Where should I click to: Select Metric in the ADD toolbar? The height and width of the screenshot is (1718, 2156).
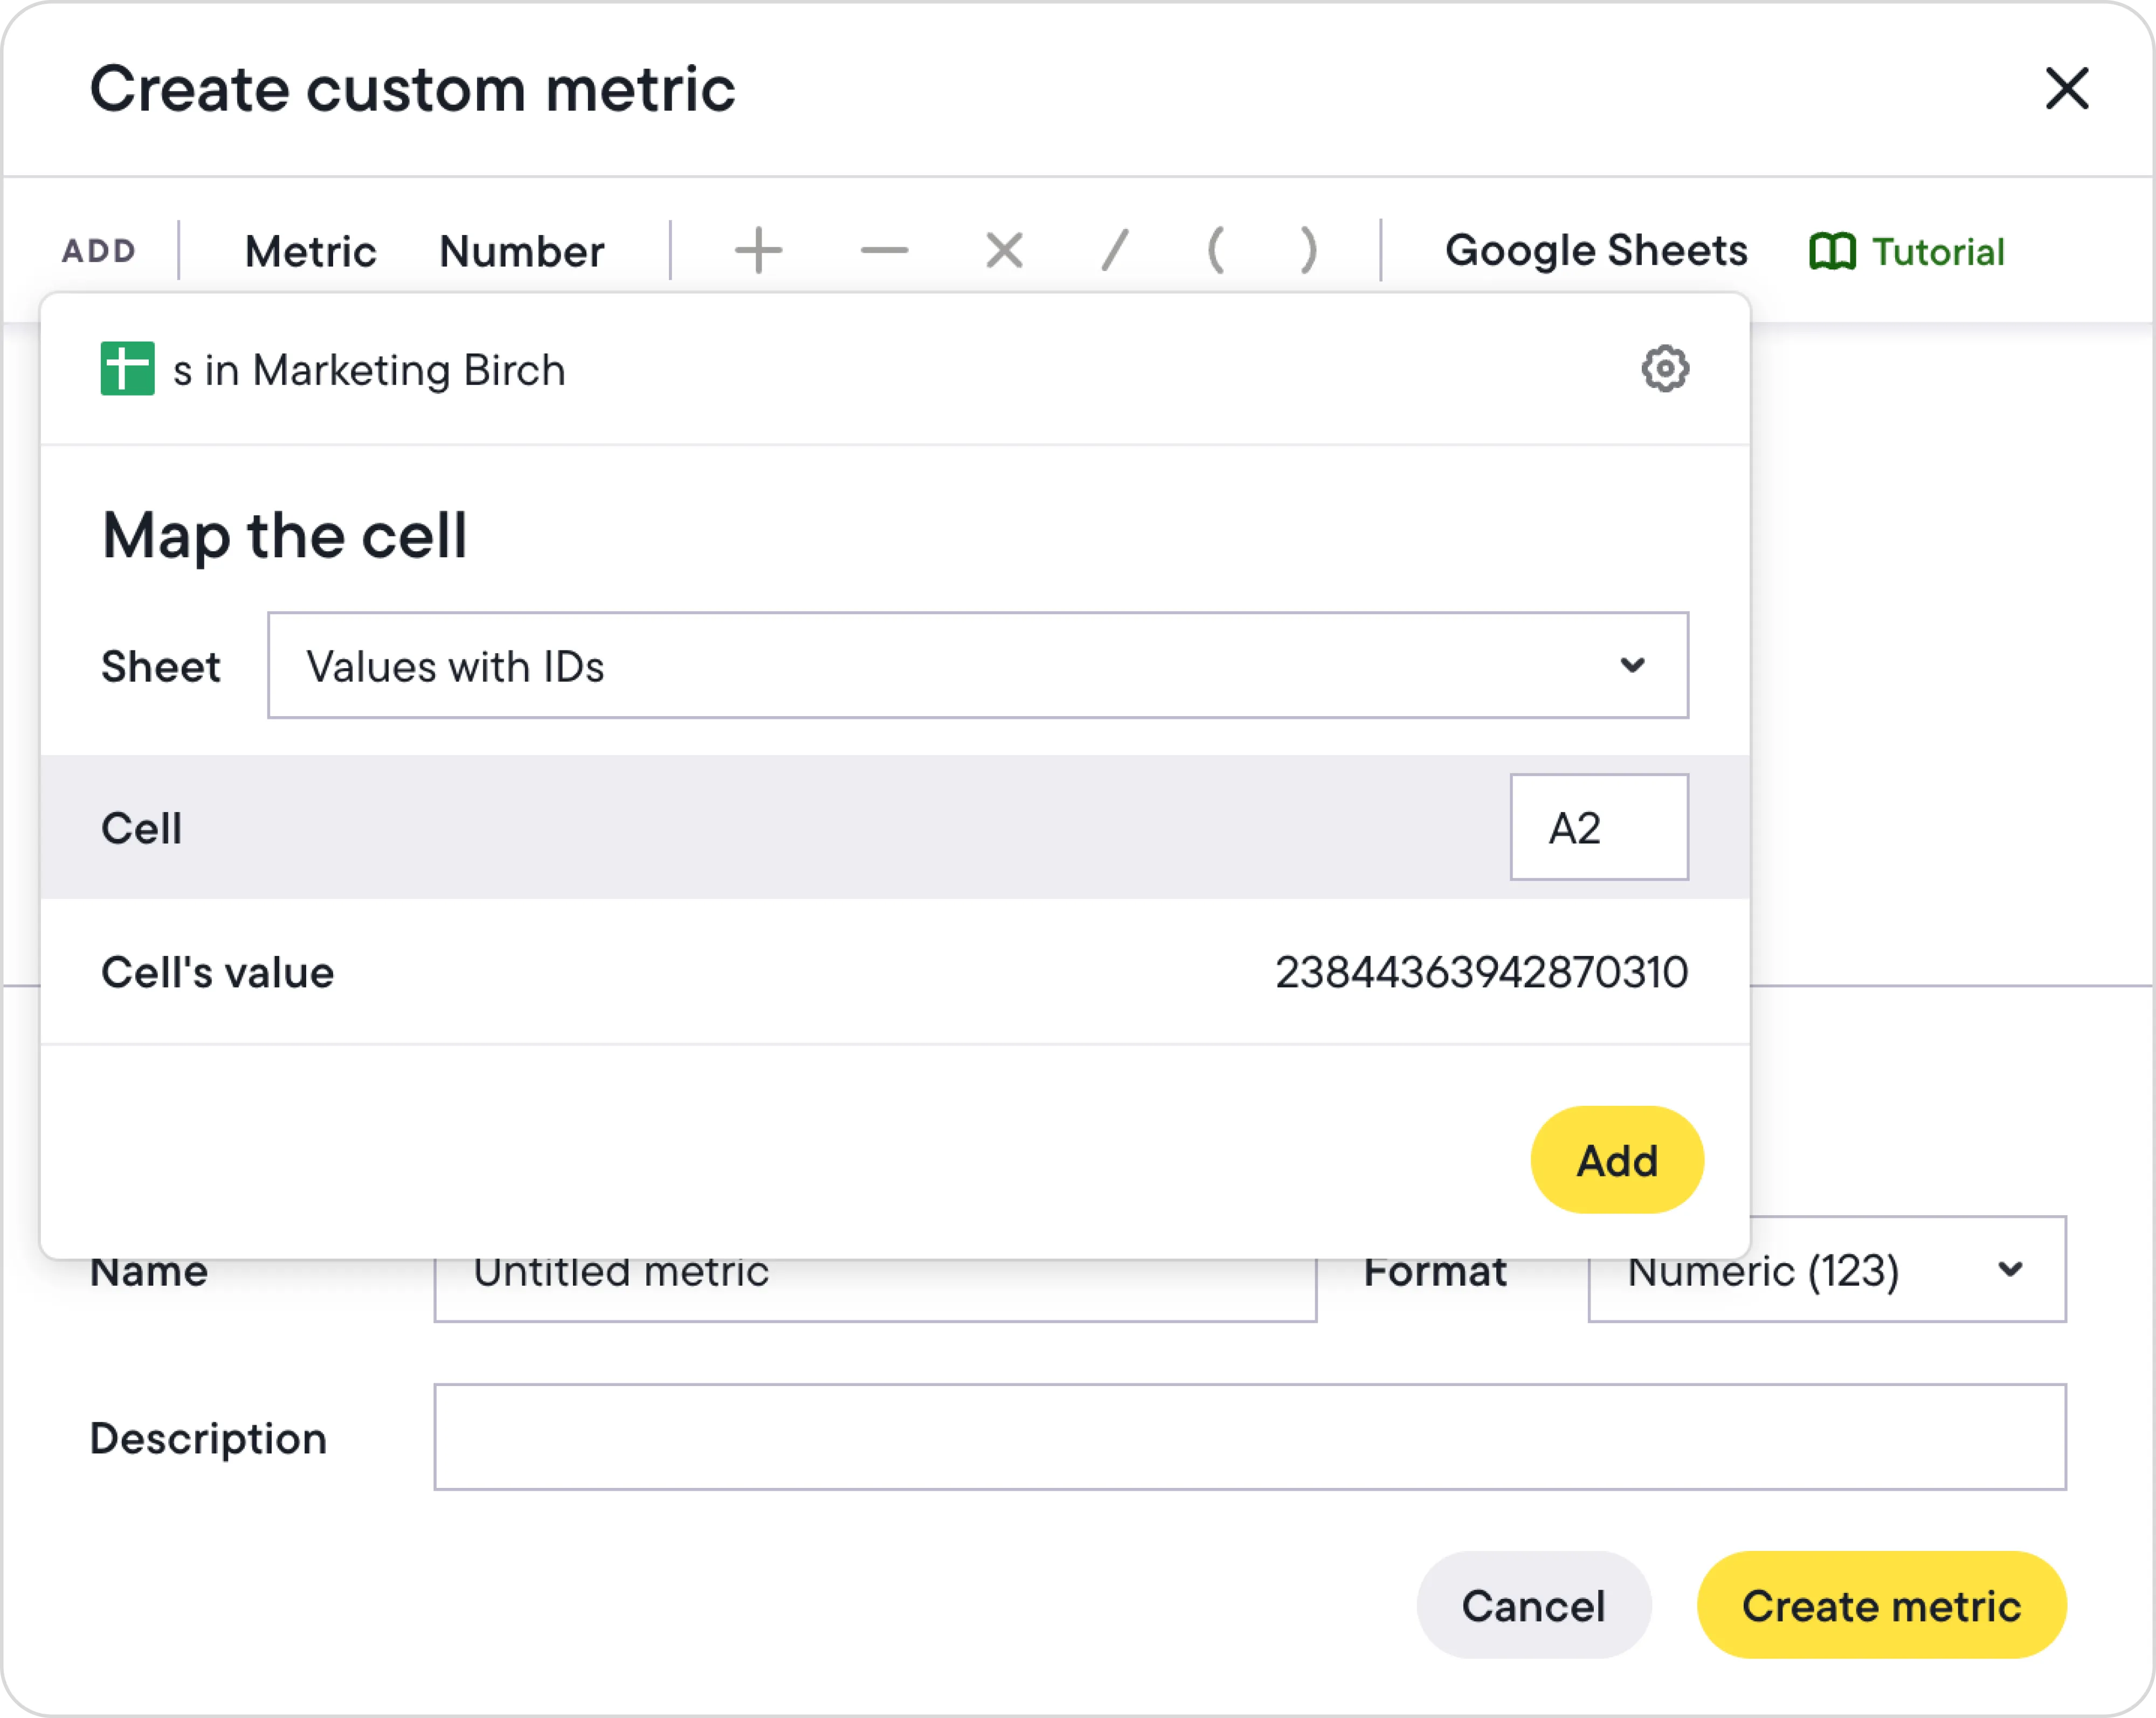tap(310, 251)
